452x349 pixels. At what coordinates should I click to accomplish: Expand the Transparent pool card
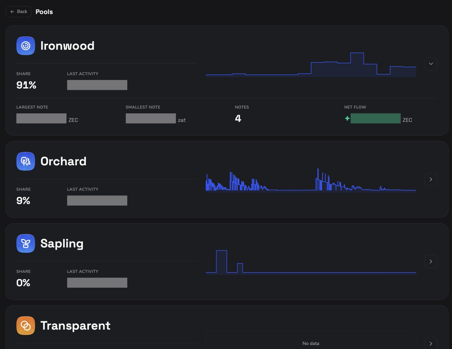coord(431,343)
